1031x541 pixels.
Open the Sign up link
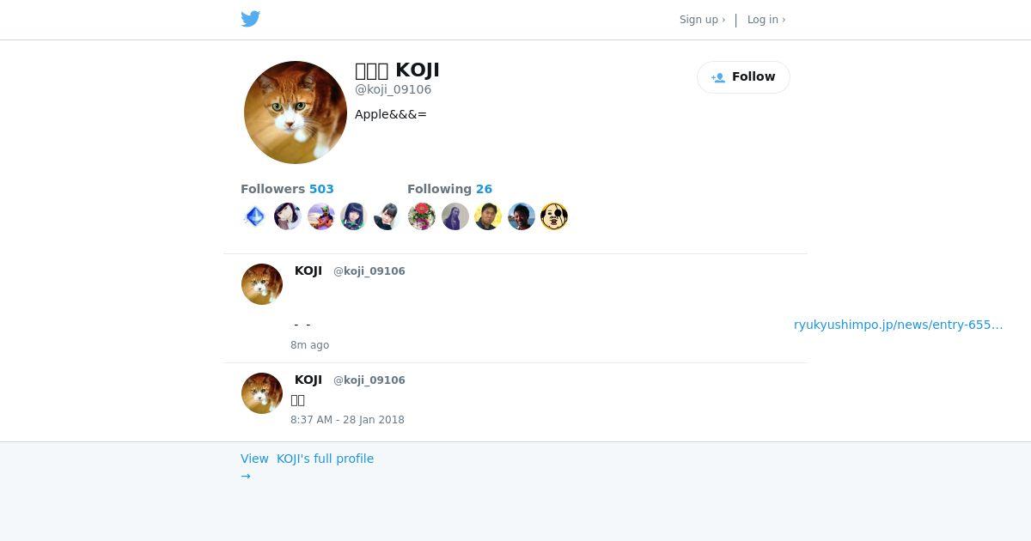(x=702, y=20)
